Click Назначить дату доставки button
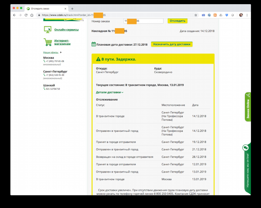This screenshot has width=261, height=208. [x=172, y=44]
